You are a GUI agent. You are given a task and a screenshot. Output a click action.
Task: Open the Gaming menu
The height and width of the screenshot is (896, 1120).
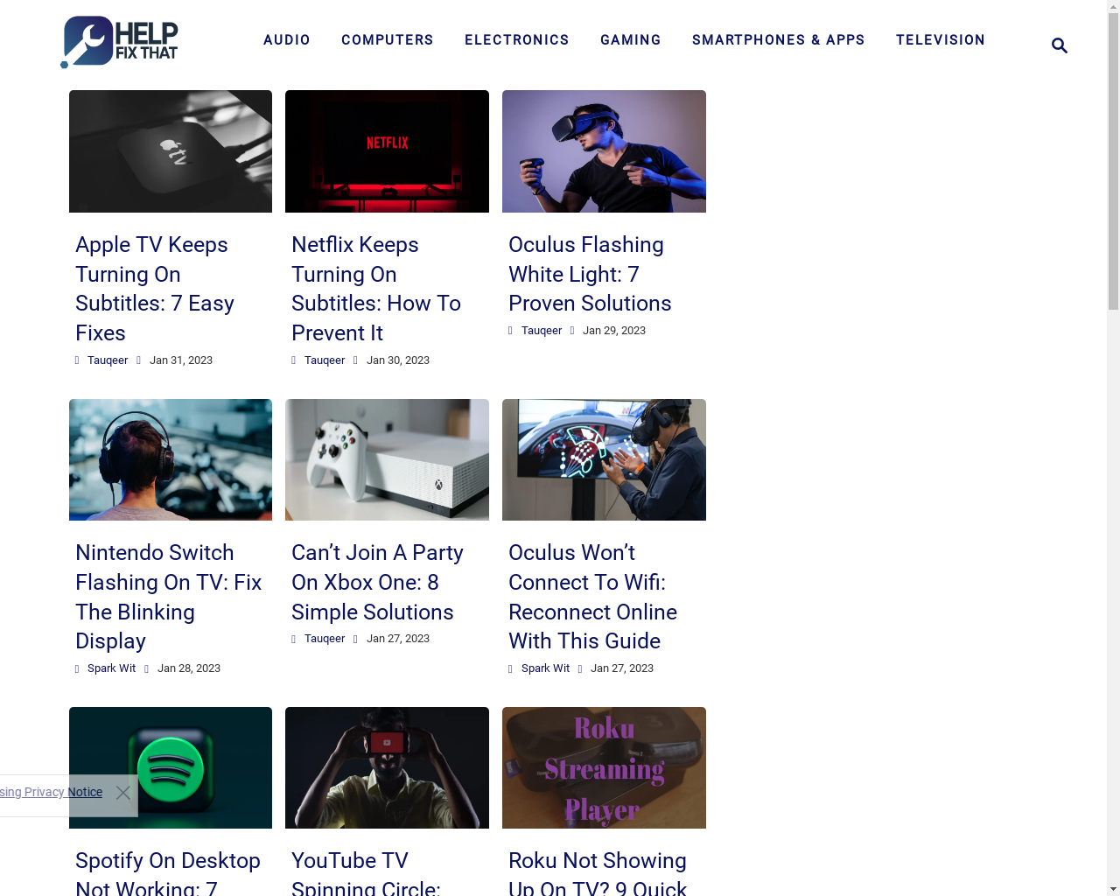(x=631, y=40)
